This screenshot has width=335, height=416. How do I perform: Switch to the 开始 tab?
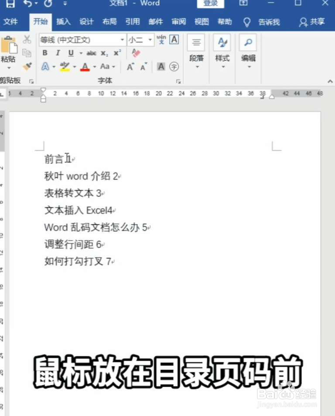40,21
